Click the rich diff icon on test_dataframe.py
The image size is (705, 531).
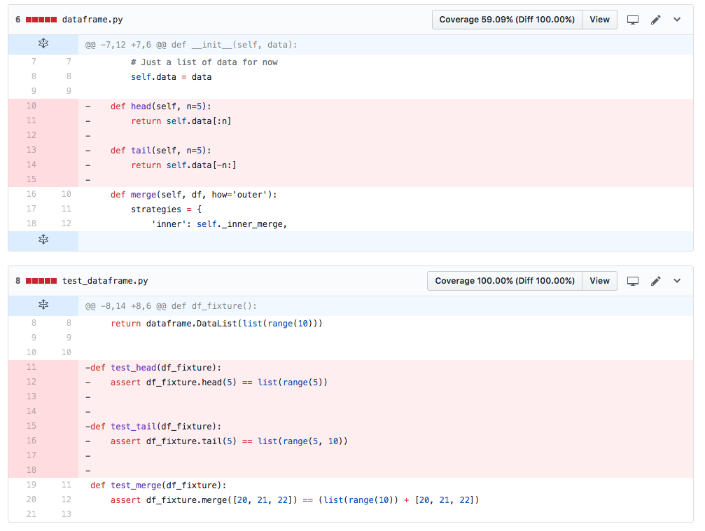pyautogui.click(x=633, y=280)
